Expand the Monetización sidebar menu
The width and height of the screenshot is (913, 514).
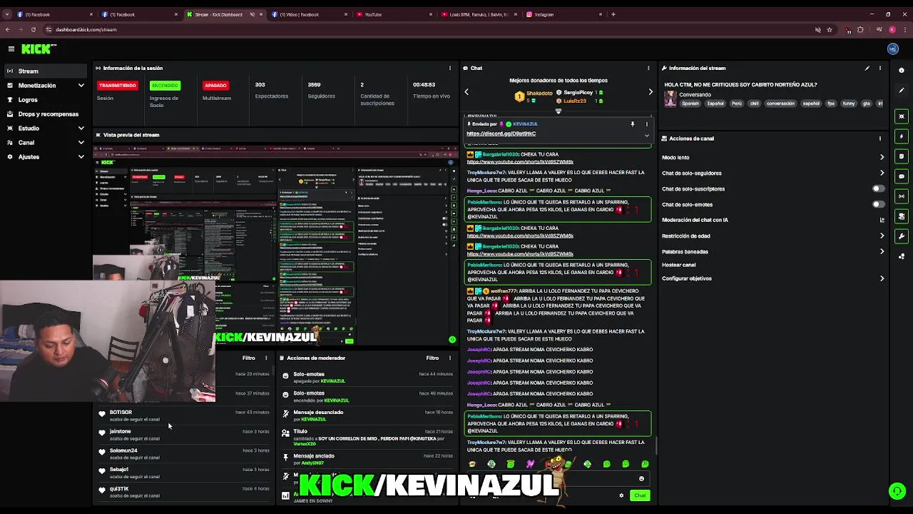point(45,85)
